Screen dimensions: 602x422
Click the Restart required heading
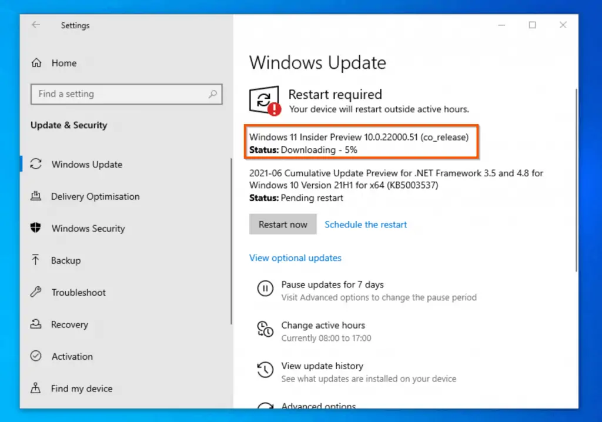(335, 95)
